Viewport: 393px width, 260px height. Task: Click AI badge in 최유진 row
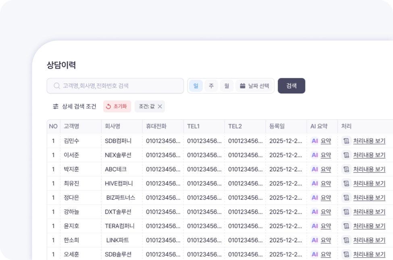click(314, 183)
